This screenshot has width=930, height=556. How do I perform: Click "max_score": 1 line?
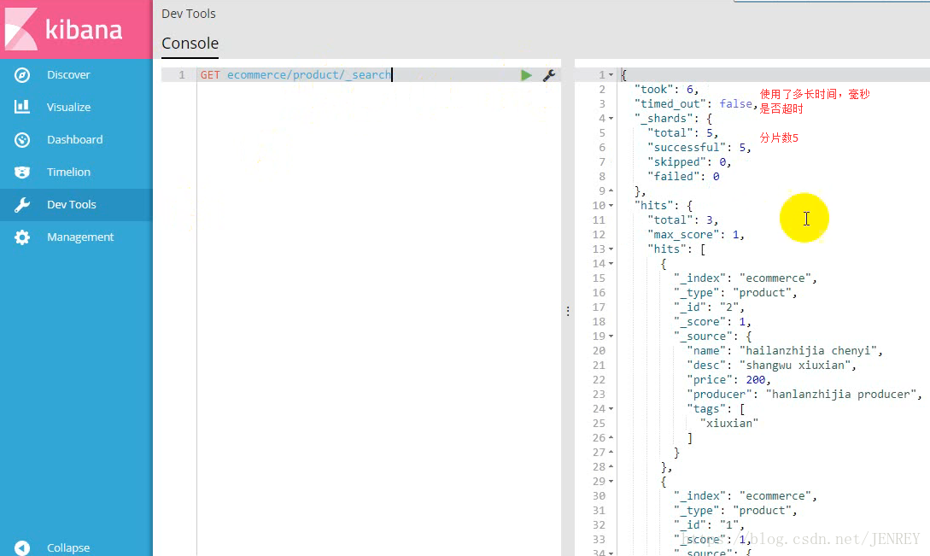tap(696, 234)
